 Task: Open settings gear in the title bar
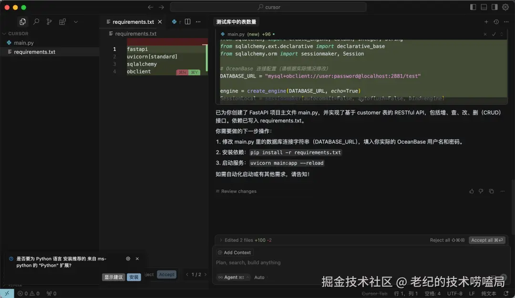505,7
